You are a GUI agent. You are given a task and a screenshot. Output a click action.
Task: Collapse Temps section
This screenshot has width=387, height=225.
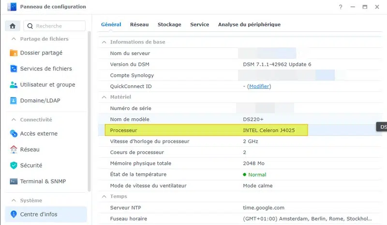point(104,197)
